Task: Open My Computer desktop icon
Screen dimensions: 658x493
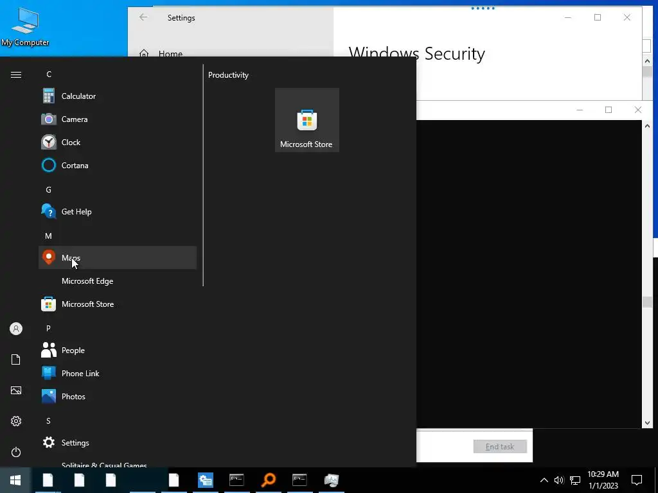Action: pyautogui.click(x=25, y=27)
